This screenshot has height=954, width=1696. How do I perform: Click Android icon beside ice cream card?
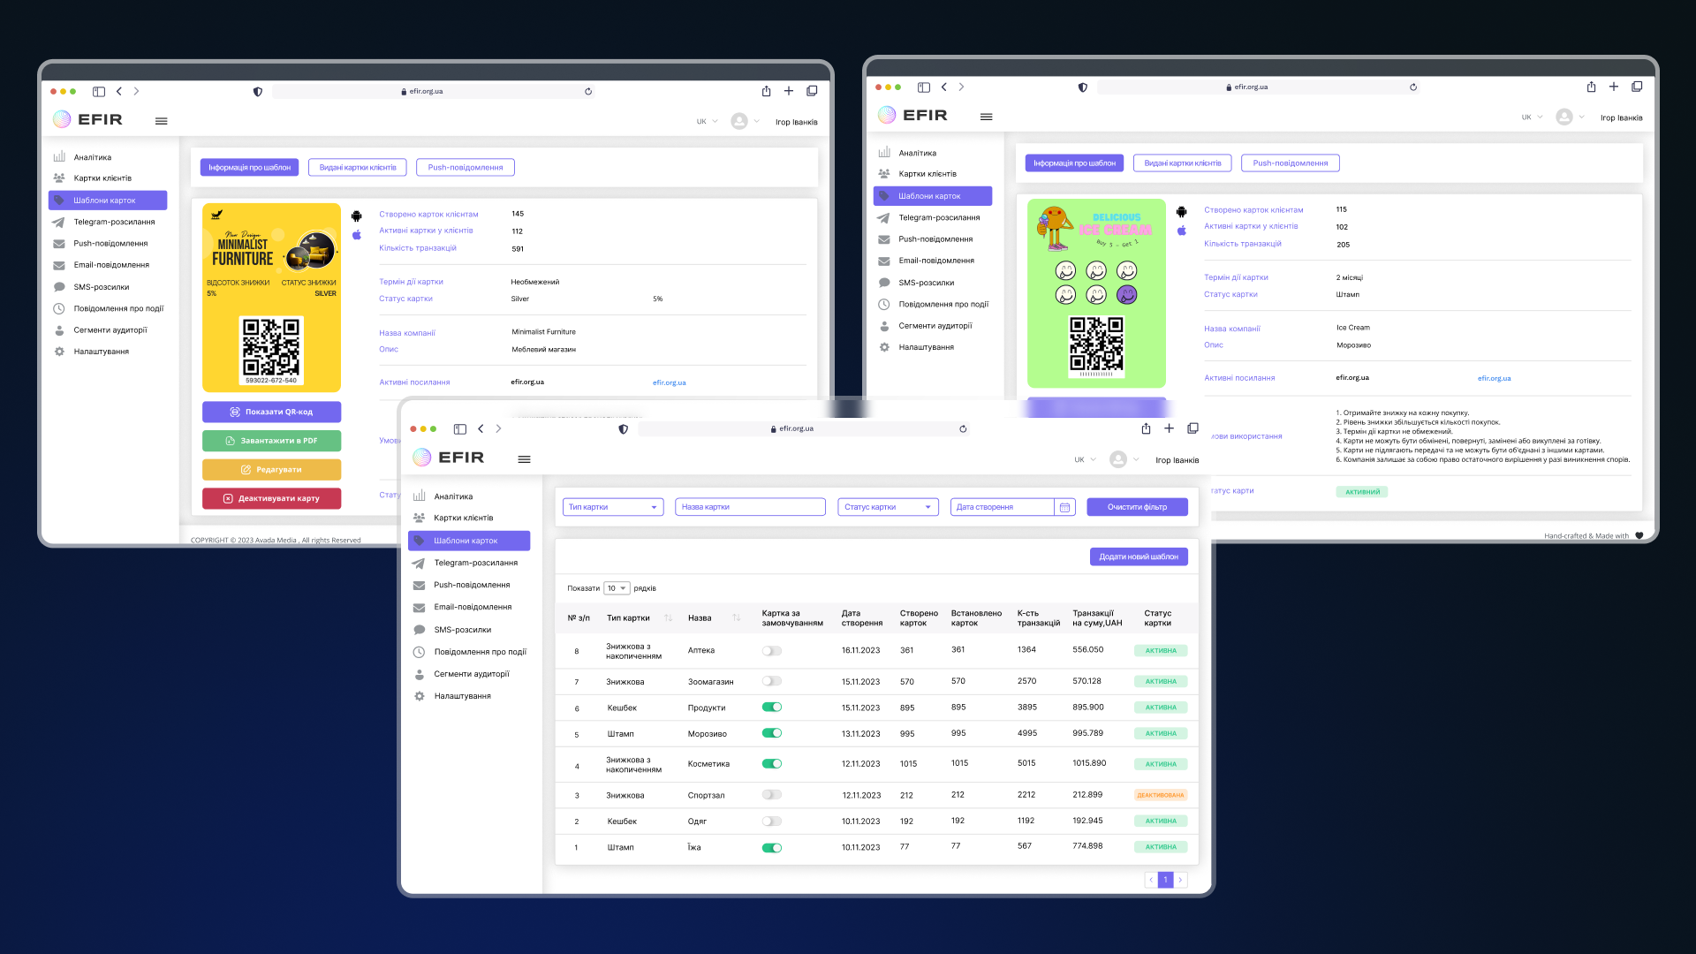tap(1181, 212)
